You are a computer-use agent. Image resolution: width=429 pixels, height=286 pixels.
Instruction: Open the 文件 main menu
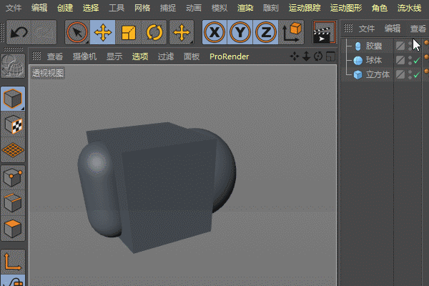14,8
